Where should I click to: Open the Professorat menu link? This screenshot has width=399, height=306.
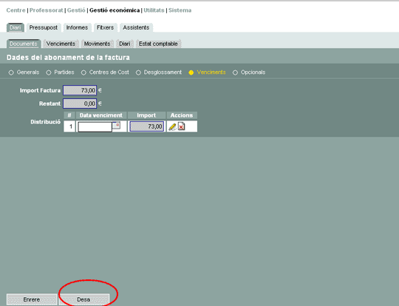click(x=46, y=10)
